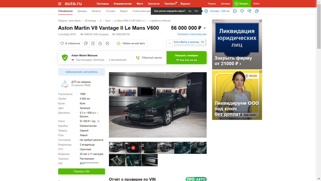
Task: Open the main car photo
Action: click(158, 105)
